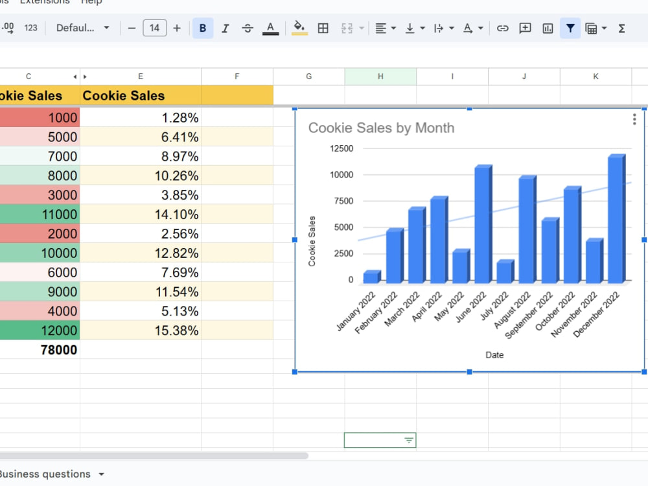
Task: Open the borders tool
Action: (x=323, y=28)
